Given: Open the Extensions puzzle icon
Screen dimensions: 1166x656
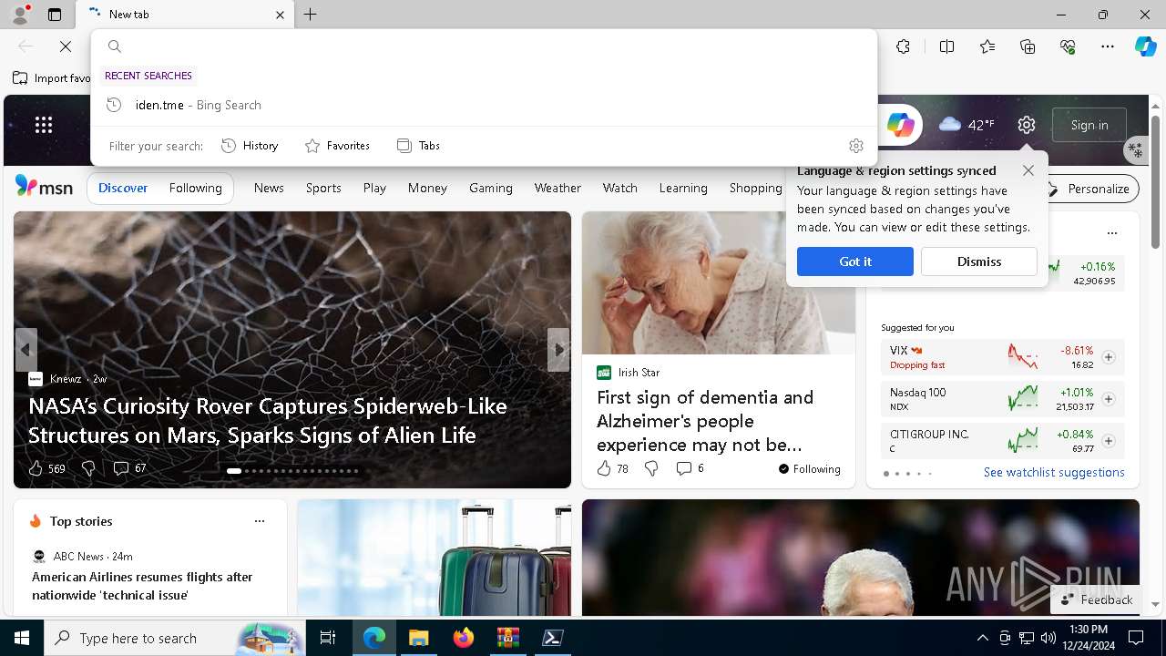Looking at the screenshot, I should coord(903,46).
